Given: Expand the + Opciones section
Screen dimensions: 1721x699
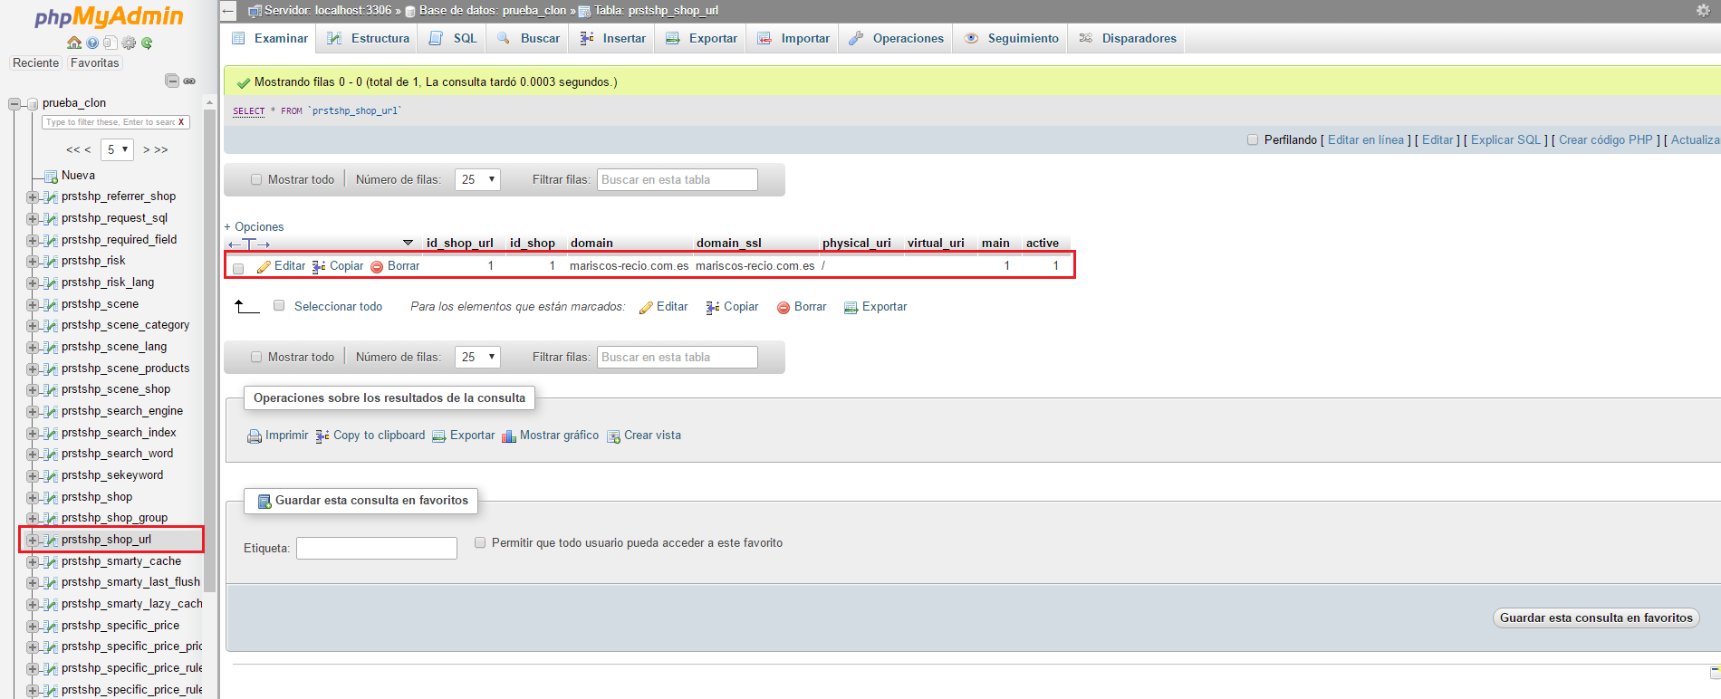Looking at the screenshot, I should (254, 226).
